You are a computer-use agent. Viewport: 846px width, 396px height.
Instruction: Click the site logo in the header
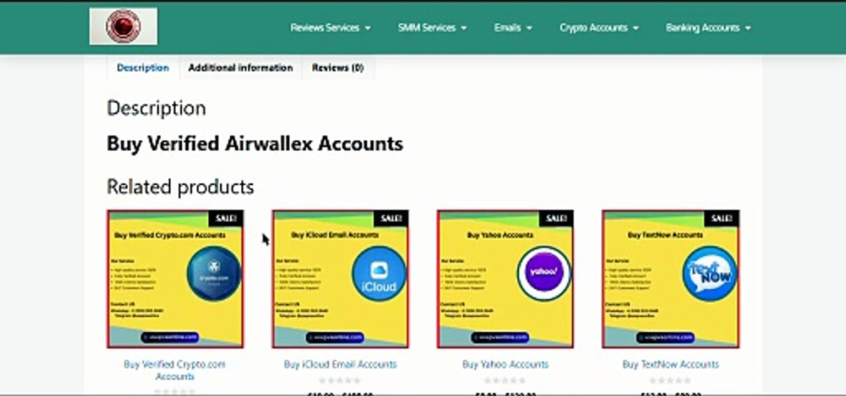point(123,26)
